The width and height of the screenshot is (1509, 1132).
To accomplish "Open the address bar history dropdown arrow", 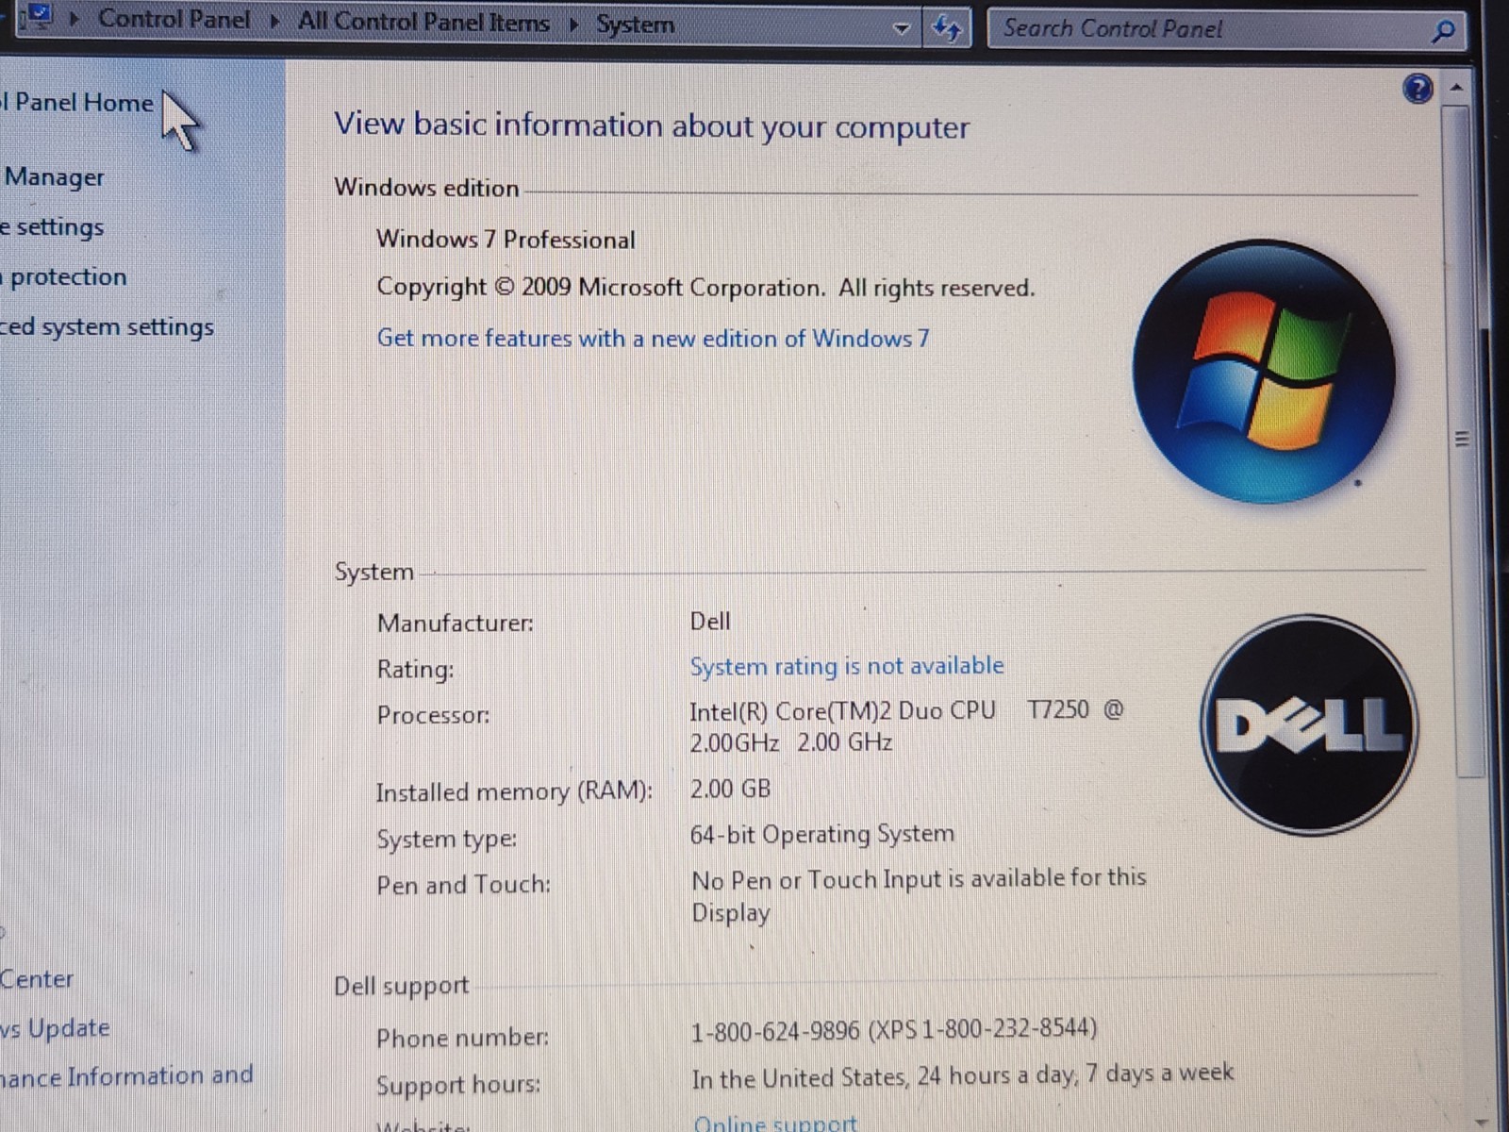I will click(x=902, y=29).
